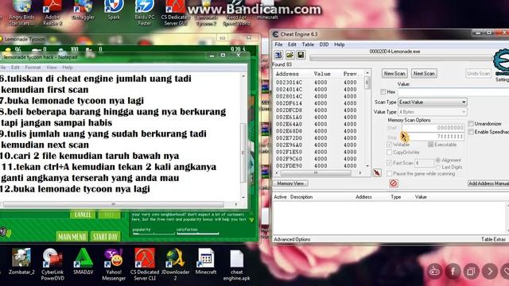509x286 pixels.
Task: Open Cheat Engine Help menu
Action: (340, 44)
